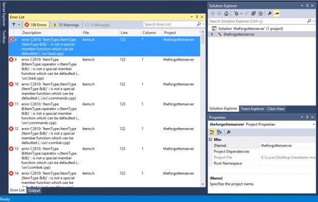Click the Collapse All icon in Solution Explorer
This screenshot has width=318, height=202.
tap(253, 14)
